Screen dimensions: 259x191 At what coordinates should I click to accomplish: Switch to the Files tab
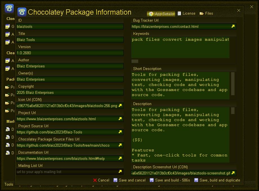coord(206,13)
